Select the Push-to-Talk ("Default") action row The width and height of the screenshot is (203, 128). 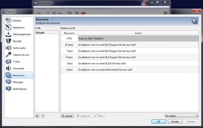pyautogui.click(x=138, y=39)
